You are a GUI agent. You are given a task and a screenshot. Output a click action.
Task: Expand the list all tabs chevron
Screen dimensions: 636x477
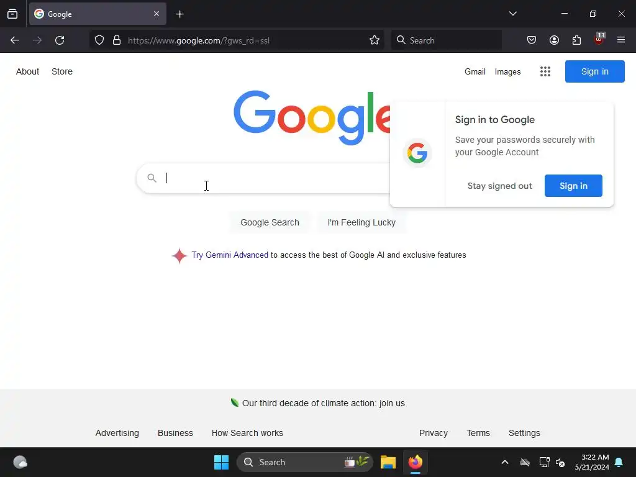coord(512,14)
